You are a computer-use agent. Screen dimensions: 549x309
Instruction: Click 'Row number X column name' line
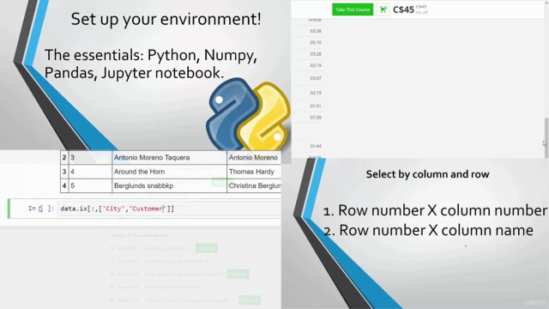point(428,230)
